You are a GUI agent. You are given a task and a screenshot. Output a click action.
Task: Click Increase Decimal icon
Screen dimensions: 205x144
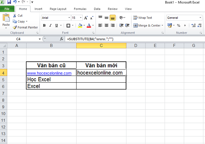tap(193, 25)
